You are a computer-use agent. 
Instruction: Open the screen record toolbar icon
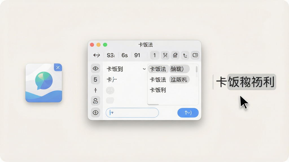pos(195,55)
